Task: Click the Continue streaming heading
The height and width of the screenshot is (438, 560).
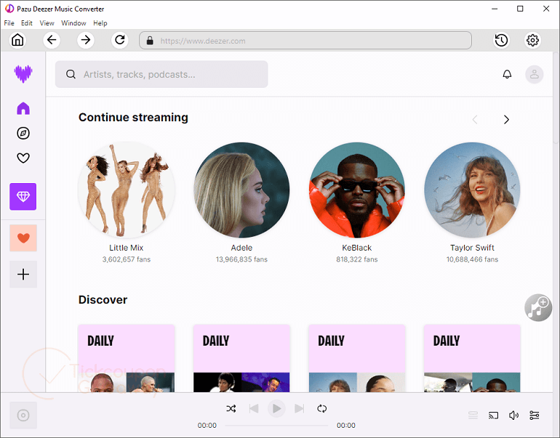Action: (133, 118)
